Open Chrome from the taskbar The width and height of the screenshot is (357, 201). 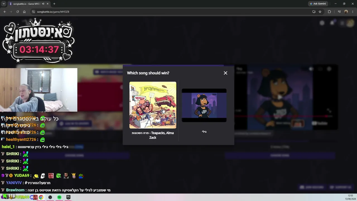[41, 197]
